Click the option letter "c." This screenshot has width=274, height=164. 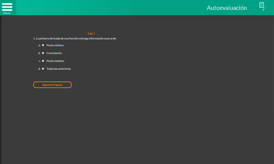click(x=39, y=61)
